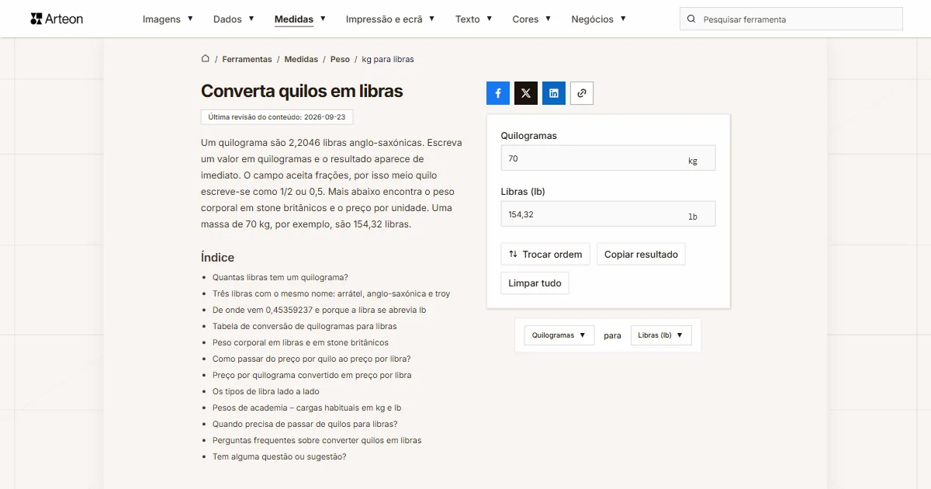Click the Libras (lb) result field
931x489 pixels.
coord(608,214)
